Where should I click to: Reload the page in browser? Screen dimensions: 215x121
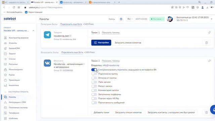(14, 7)
